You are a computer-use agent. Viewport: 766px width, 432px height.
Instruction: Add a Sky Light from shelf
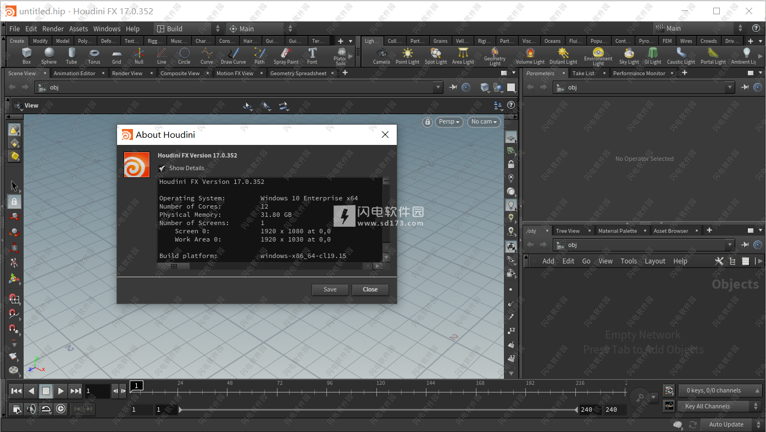(629, 55)
